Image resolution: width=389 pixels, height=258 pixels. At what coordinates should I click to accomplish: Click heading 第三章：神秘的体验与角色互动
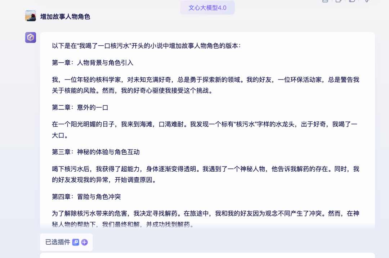pyautogui.click(x=96, y=152)
